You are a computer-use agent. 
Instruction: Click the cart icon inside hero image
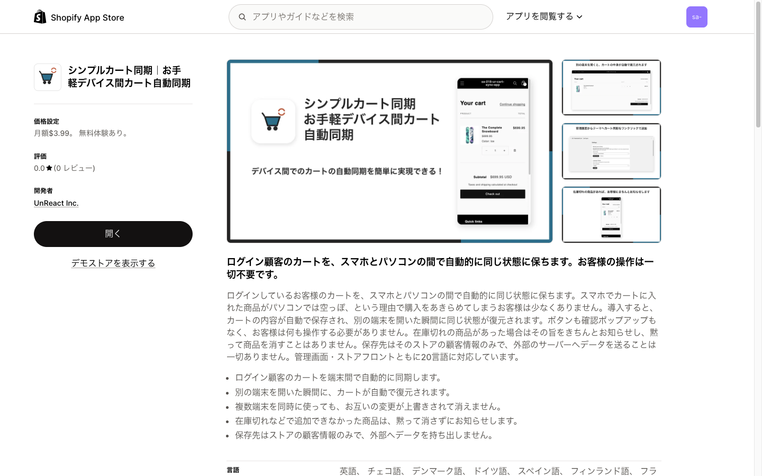click(273, 121)
